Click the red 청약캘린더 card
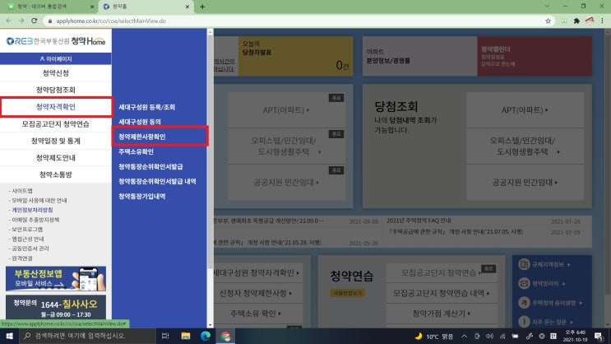Screen dimensions: 611x344 pyautogui.click(x=535, y=56)
